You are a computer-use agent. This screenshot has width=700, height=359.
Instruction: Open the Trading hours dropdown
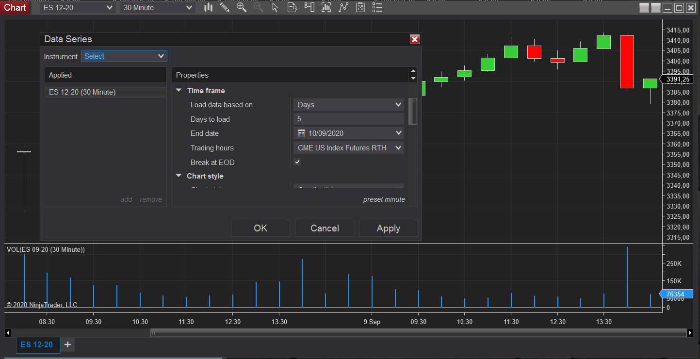click(x=348, y=148)
